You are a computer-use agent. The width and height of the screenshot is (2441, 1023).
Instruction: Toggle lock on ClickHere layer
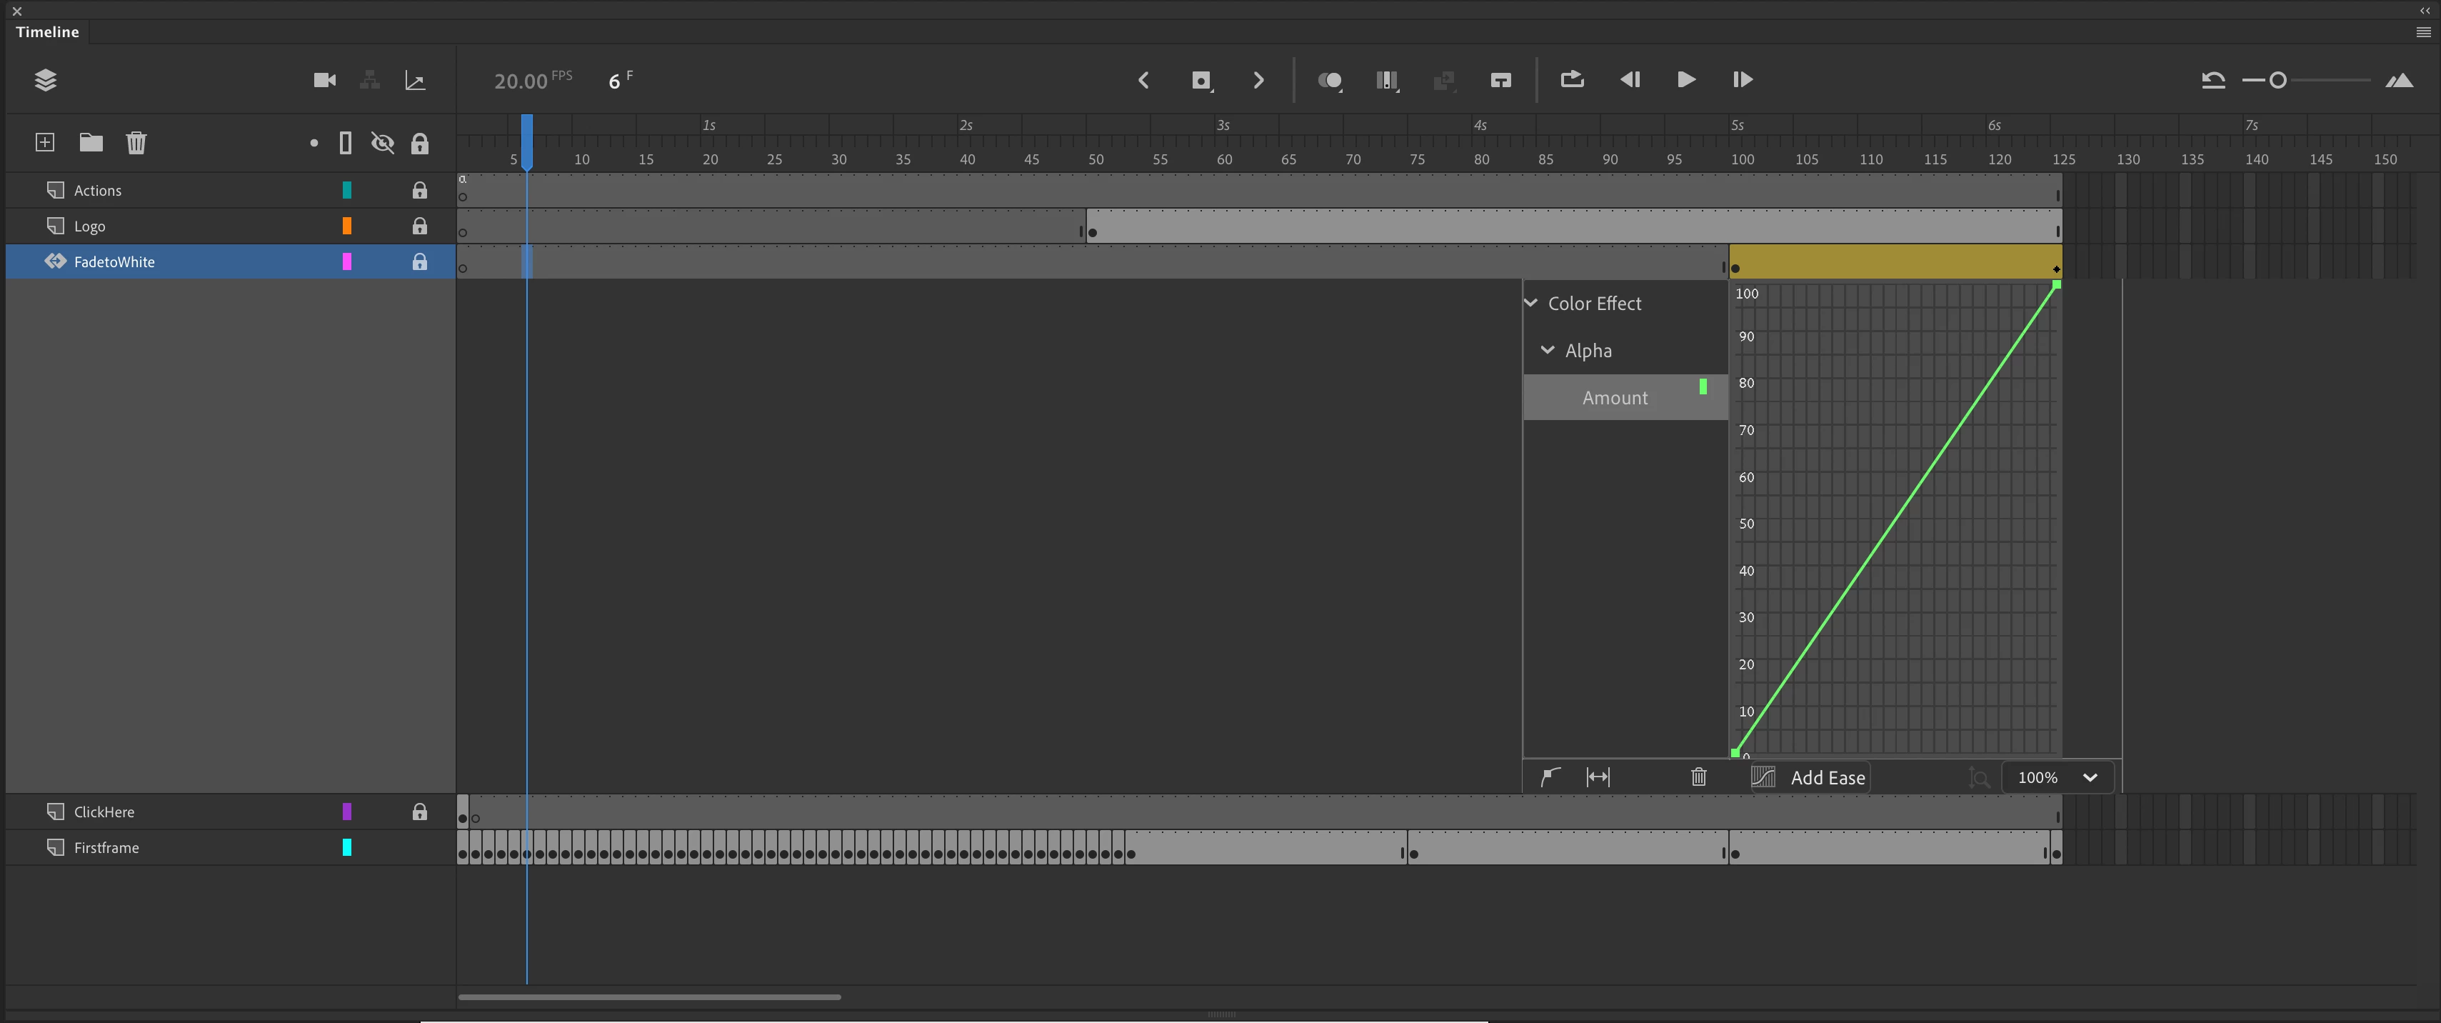(x=418, y=812)
